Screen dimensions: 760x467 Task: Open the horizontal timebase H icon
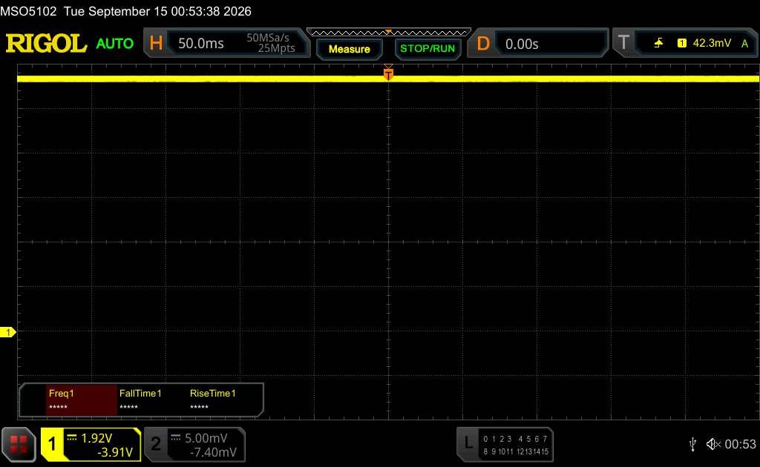tap(156, 43)
